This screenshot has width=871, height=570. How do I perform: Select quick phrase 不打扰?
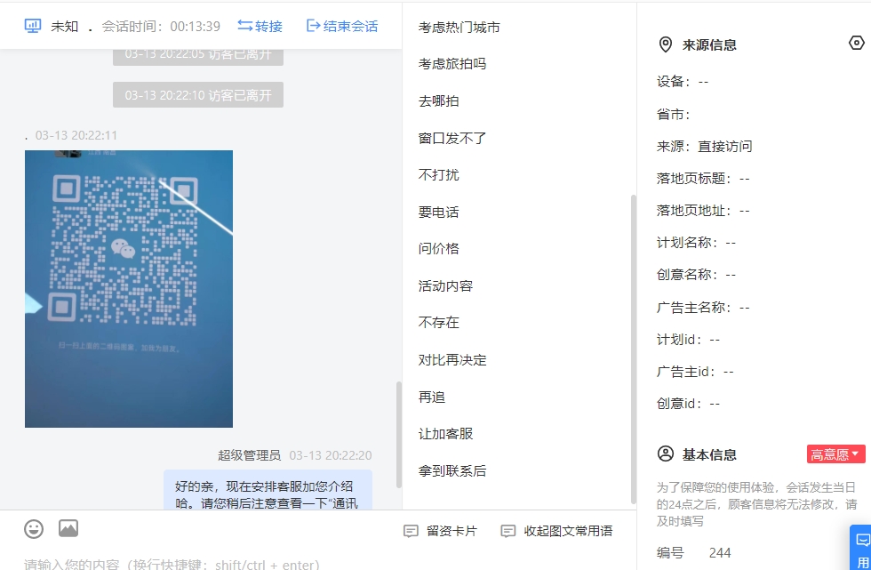tap(438, 175)
